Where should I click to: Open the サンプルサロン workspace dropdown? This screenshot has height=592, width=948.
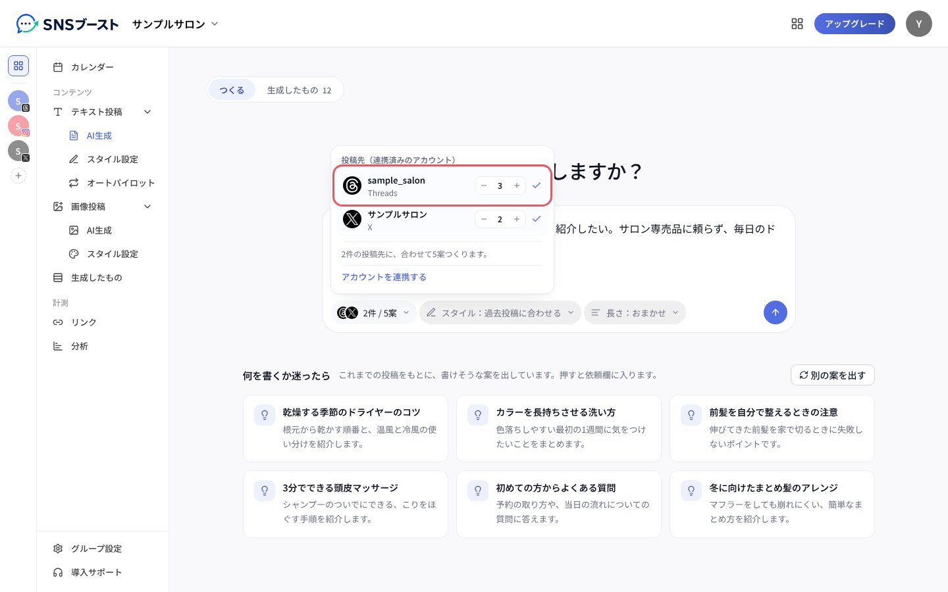(x=175, y=24)
